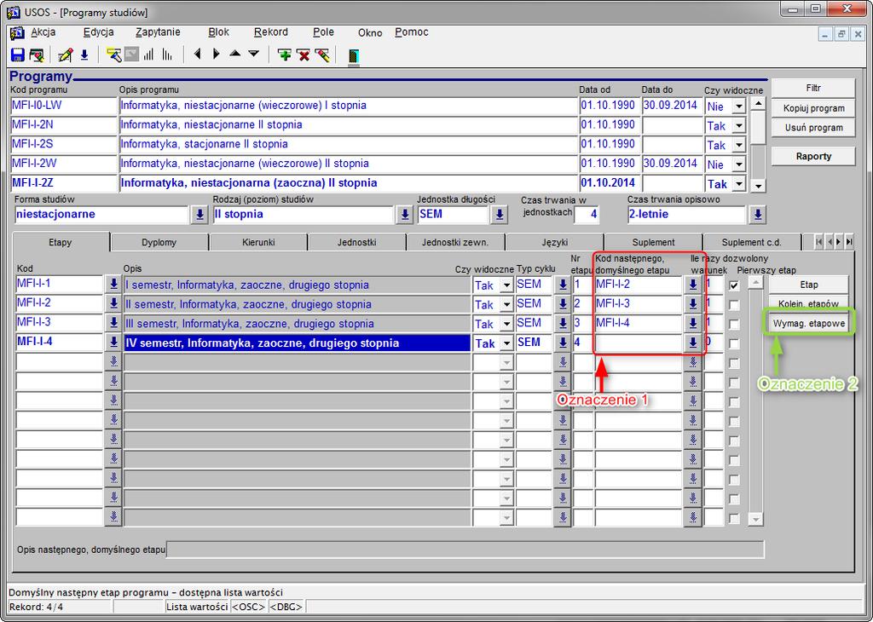The width and height of the screenshot is (873, 622).
Task: Select program row MFI-I-2S code cell
Action: click(x=63, y=145)
